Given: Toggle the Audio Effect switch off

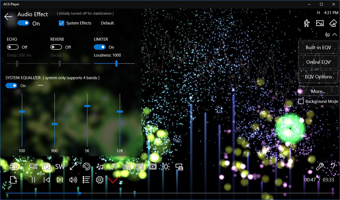Looking at the screenshot, I should click(23, 23).
